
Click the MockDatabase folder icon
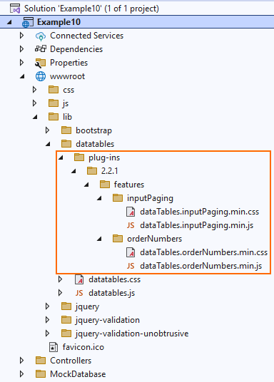pyautogui.click(x=41, y=374)
